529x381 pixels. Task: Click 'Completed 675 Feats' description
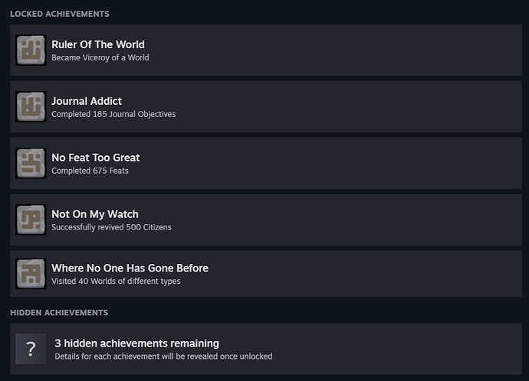(90, 171)
